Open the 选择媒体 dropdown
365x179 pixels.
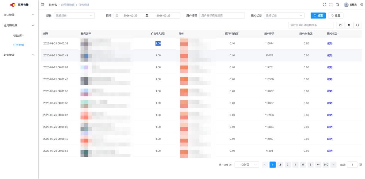(74, 16)
